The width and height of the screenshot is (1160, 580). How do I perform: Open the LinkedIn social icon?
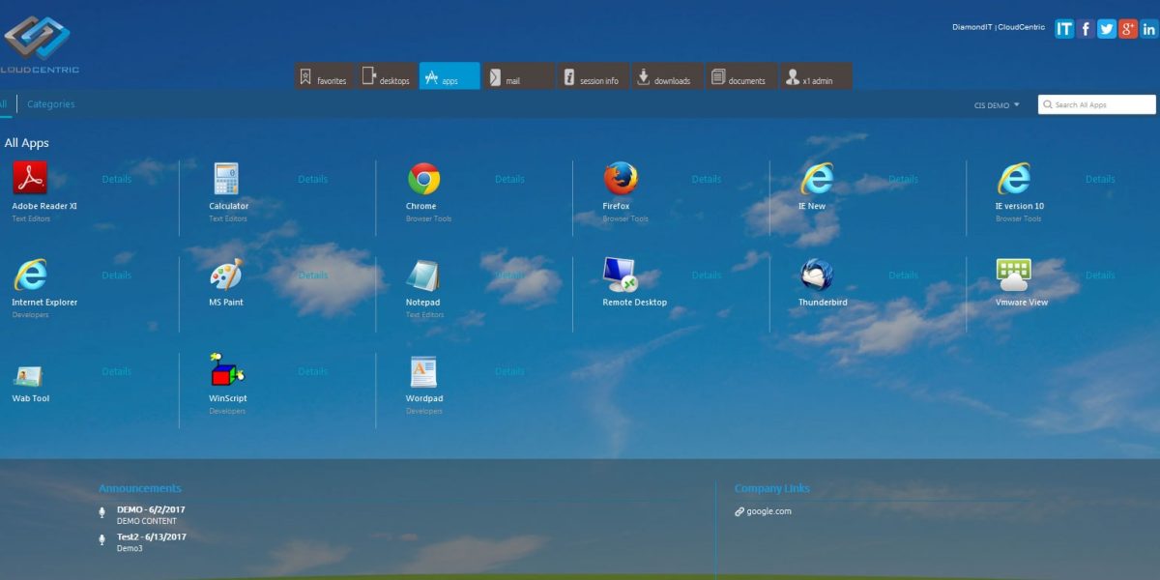(x=1148, y=28)
